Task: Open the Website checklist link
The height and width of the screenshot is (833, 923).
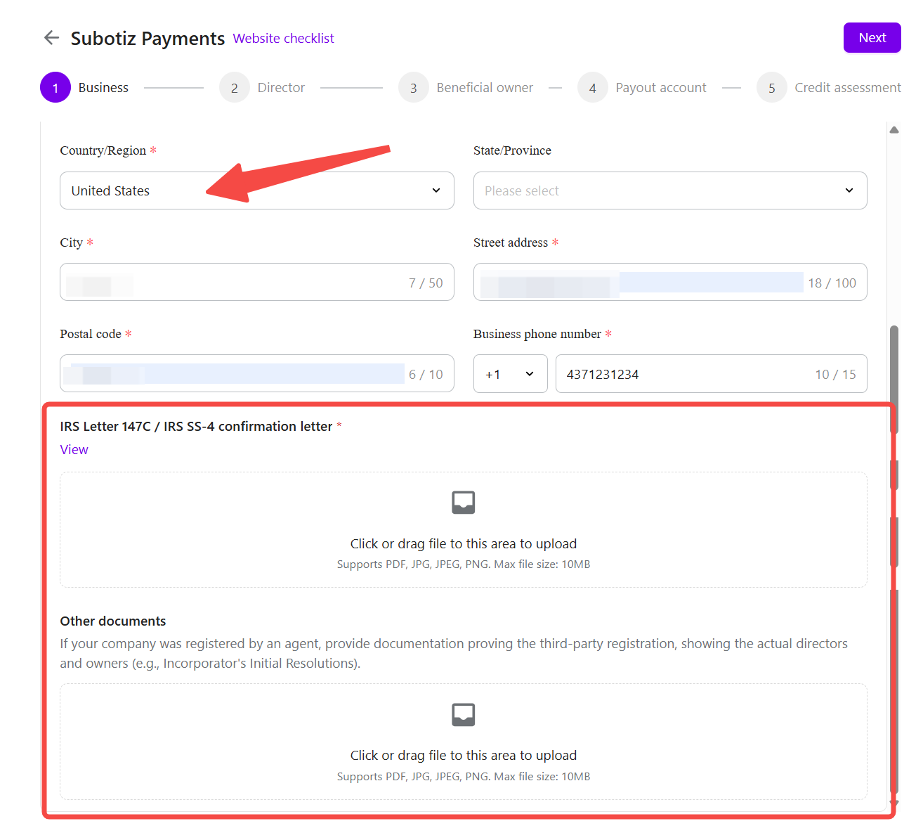Action: click(x=283, y=39)
